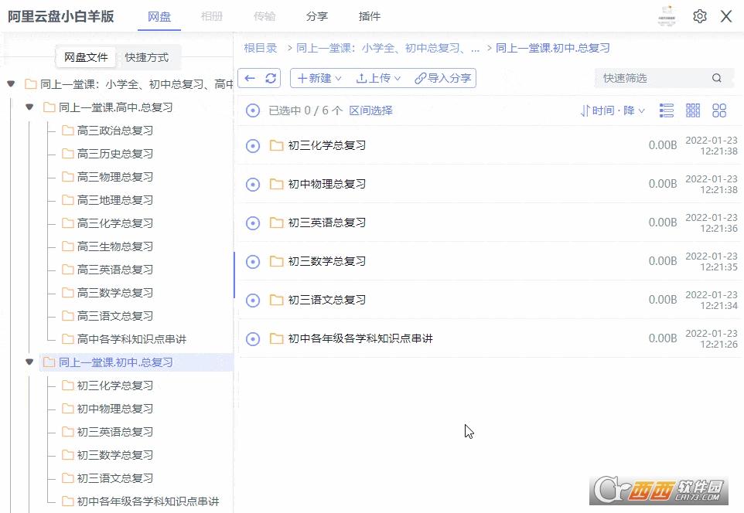Screen dimensions: 744x513
Task: Click the search magnifier in quick filter
Action: [x=716, y=78]
